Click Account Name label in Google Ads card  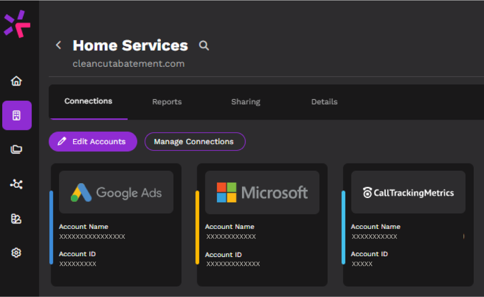pyautogui.click(x=84, y=227)
